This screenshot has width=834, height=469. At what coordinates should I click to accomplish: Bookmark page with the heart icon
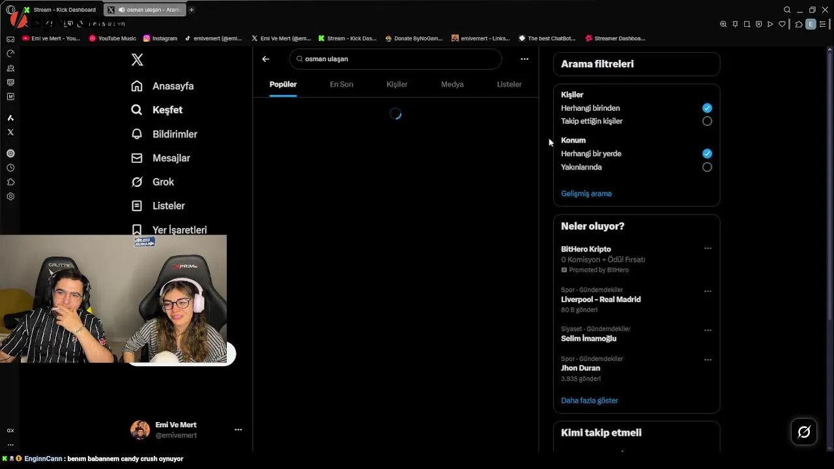pos(782,24)
